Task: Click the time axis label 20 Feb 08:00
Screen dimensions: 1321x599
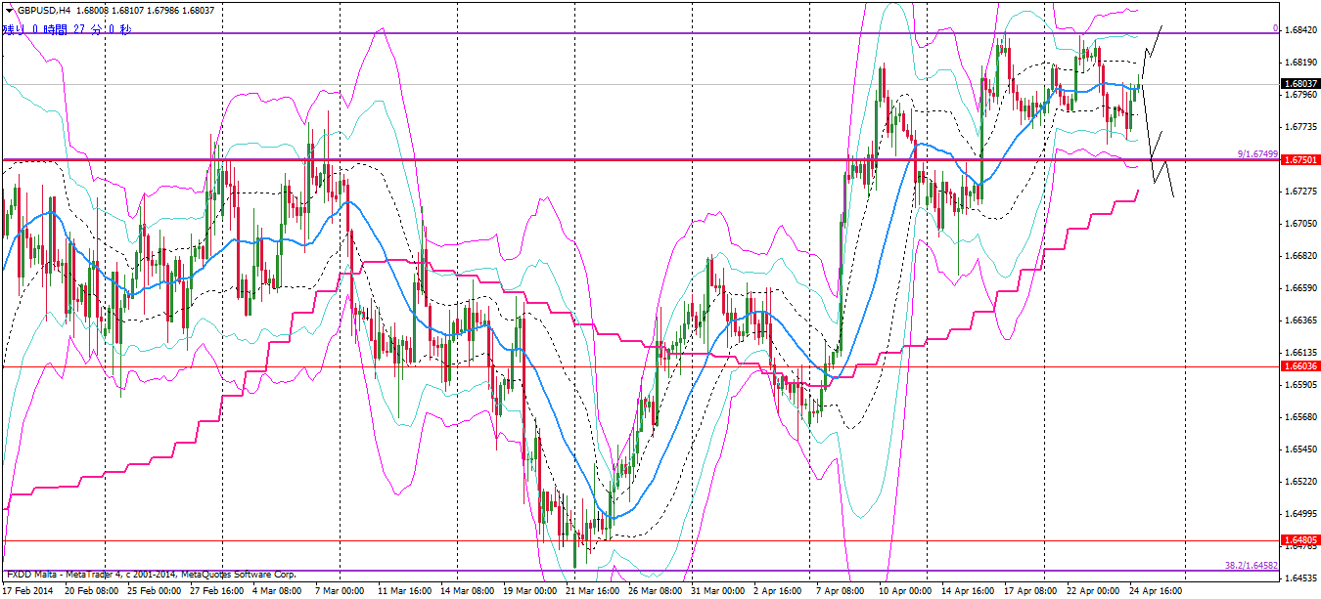Action: click(92, 591)
